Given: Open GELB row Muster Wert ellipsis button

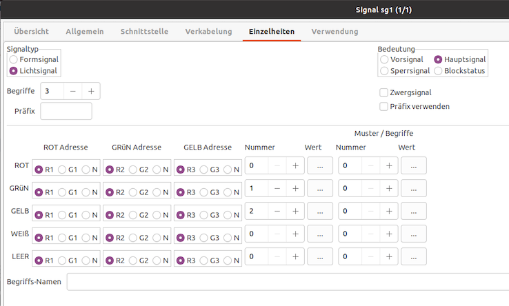Looking at the screenshot, I should [413, 211].
